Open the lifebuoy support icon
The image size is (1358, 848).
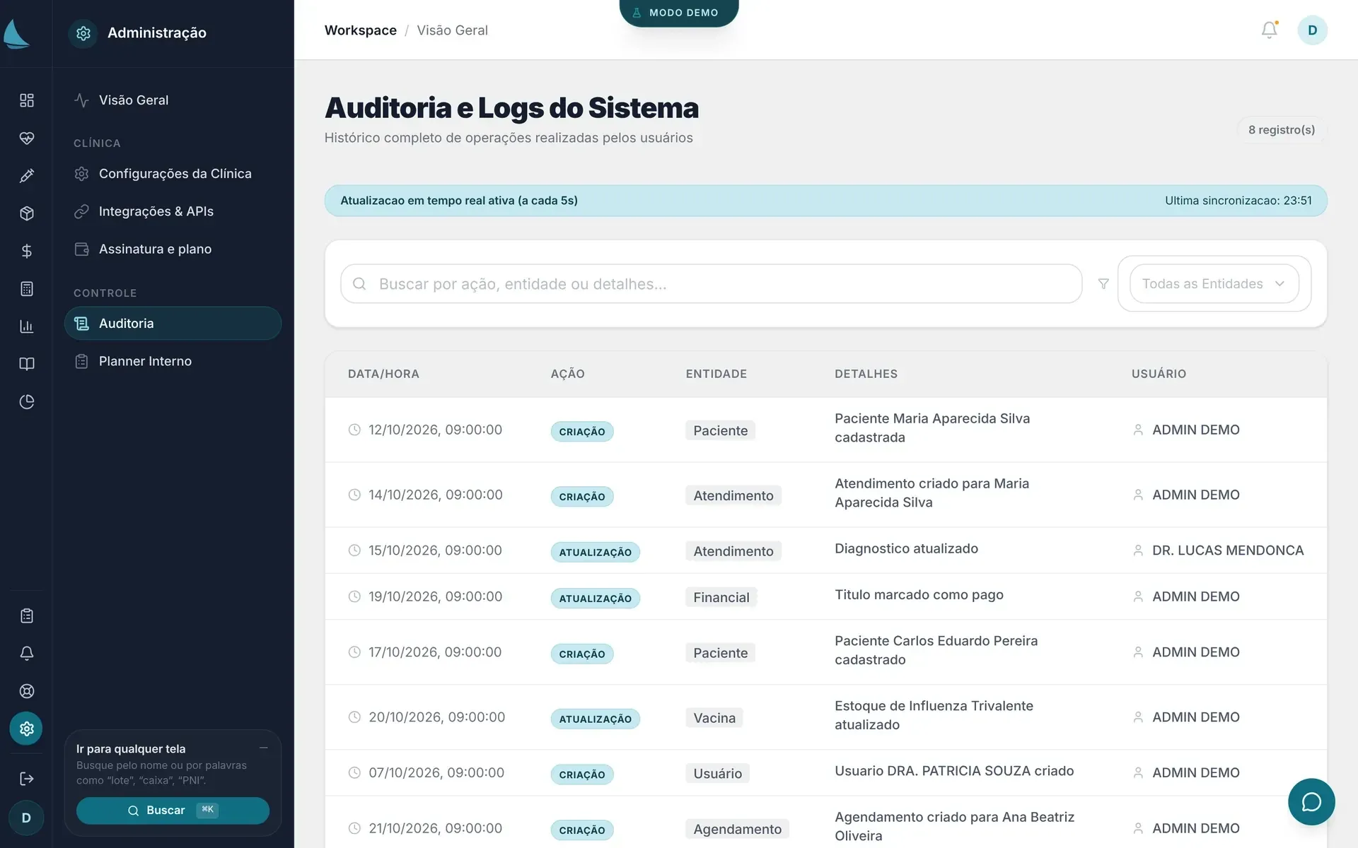(26, 691)
